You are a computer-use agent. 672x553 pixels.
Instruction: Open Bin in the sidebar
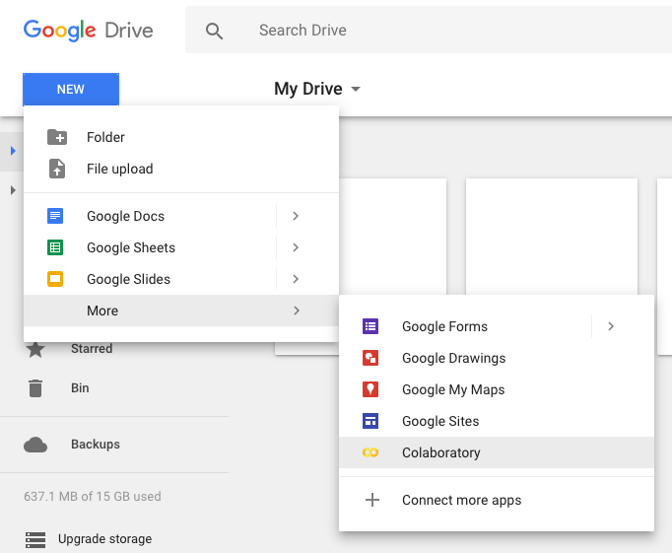[80, 388]
